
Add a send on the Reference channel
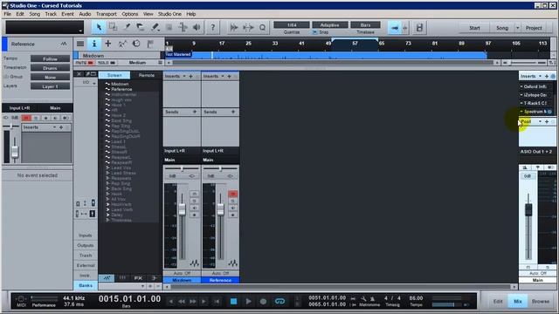[x=233, y=112]
